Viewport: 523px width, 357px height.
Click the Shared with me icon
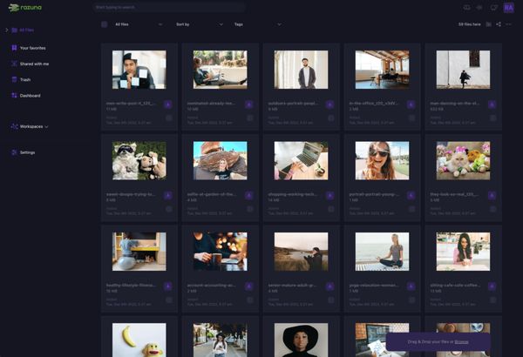coord(14,64)
